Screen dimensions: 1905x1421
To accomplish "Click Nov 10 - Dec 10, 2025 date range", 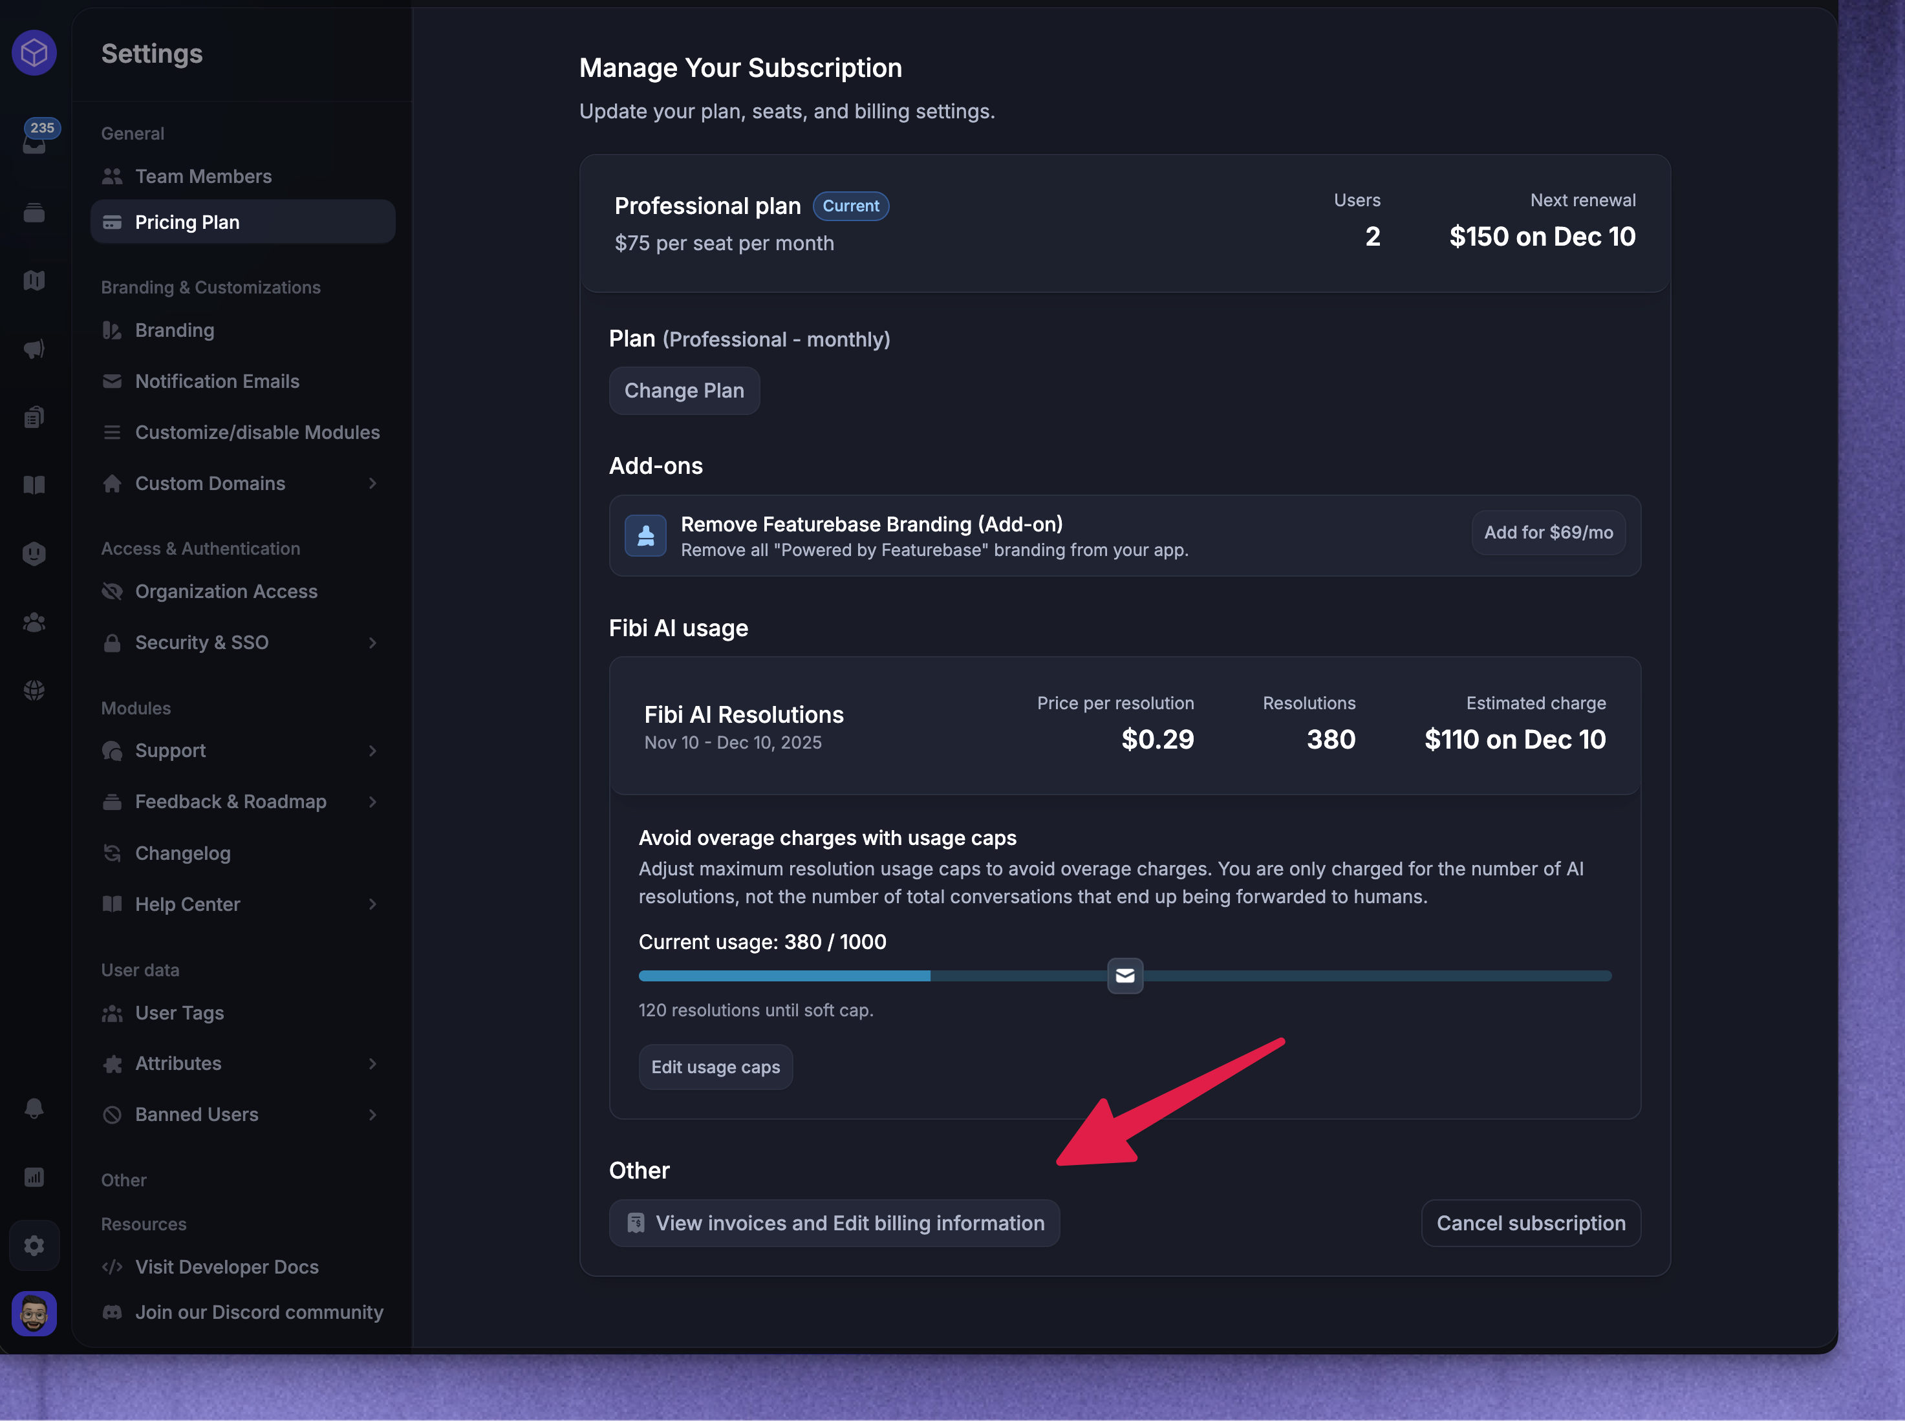I will coord(733,742).
